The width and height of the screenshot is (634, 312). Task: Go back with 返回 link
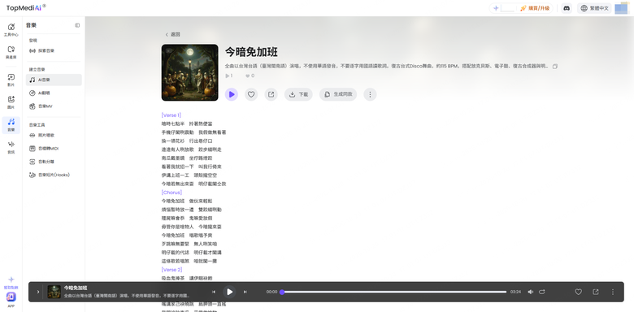click(172, 34)
